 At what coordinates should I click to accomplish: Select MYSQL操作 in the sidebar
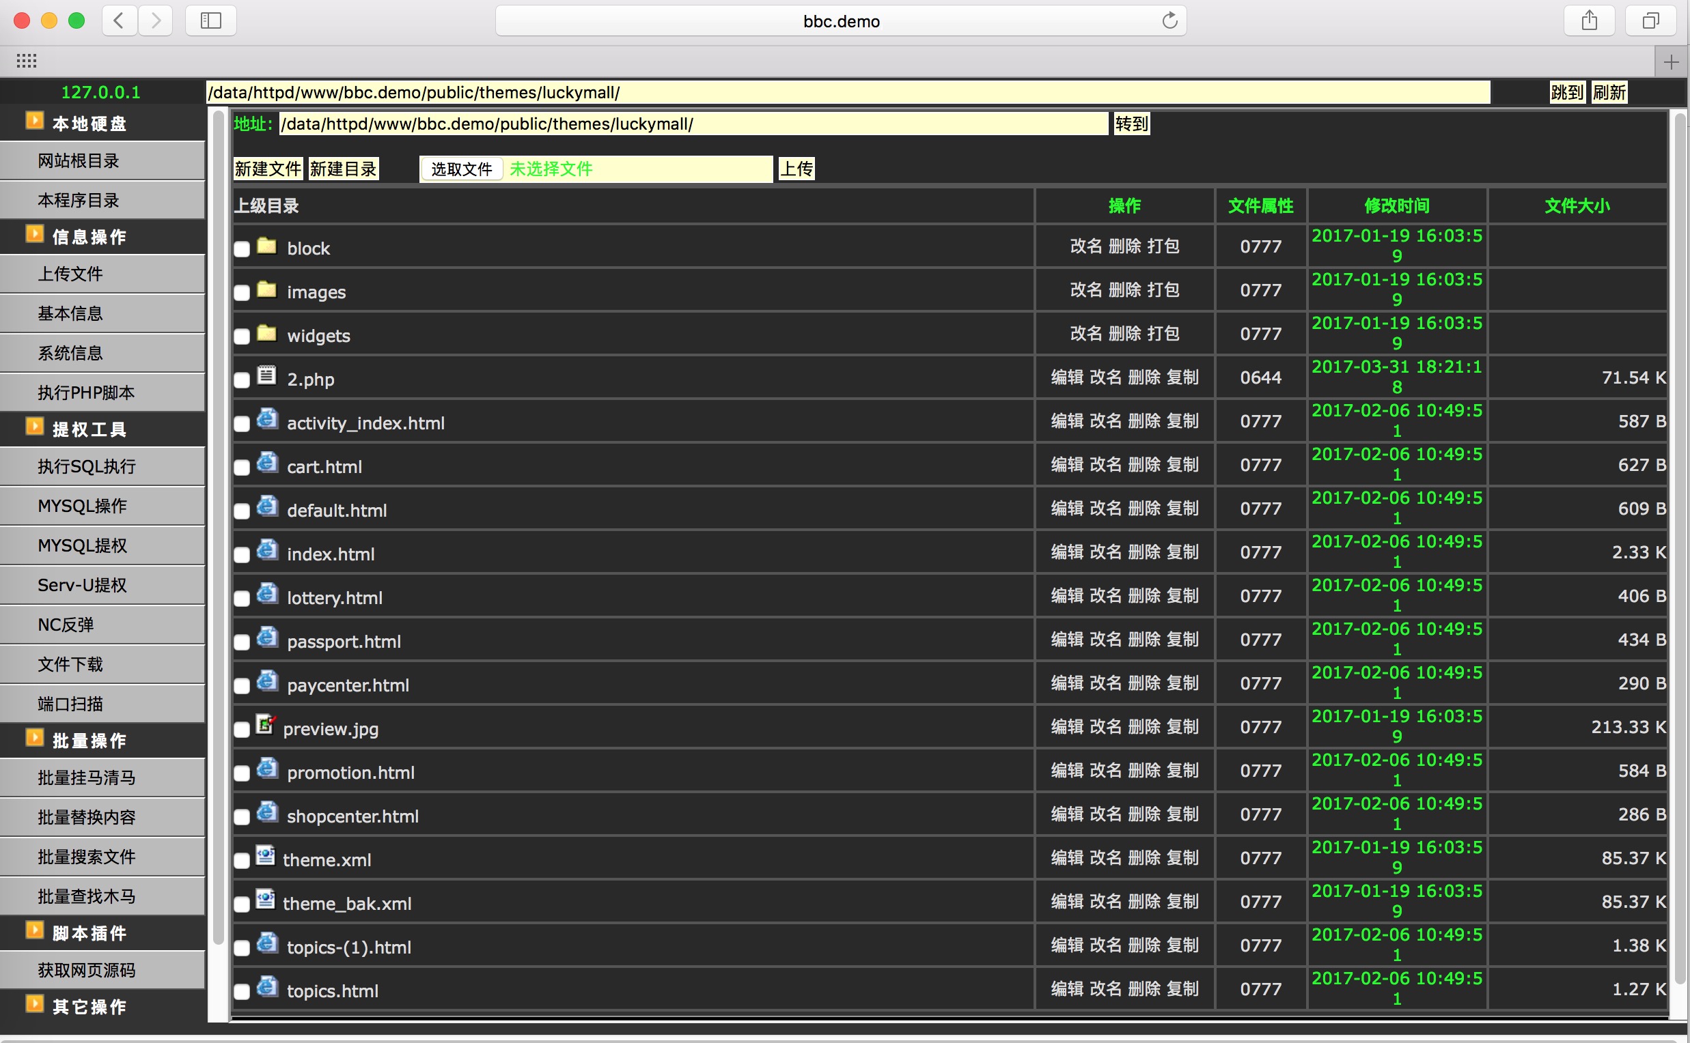tap(82, 506)
